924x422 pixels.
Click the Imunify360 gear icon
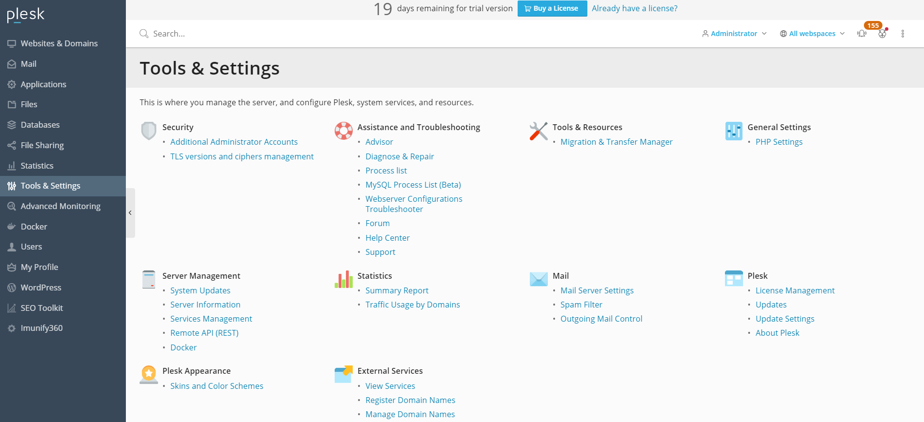tap(12, 328)
